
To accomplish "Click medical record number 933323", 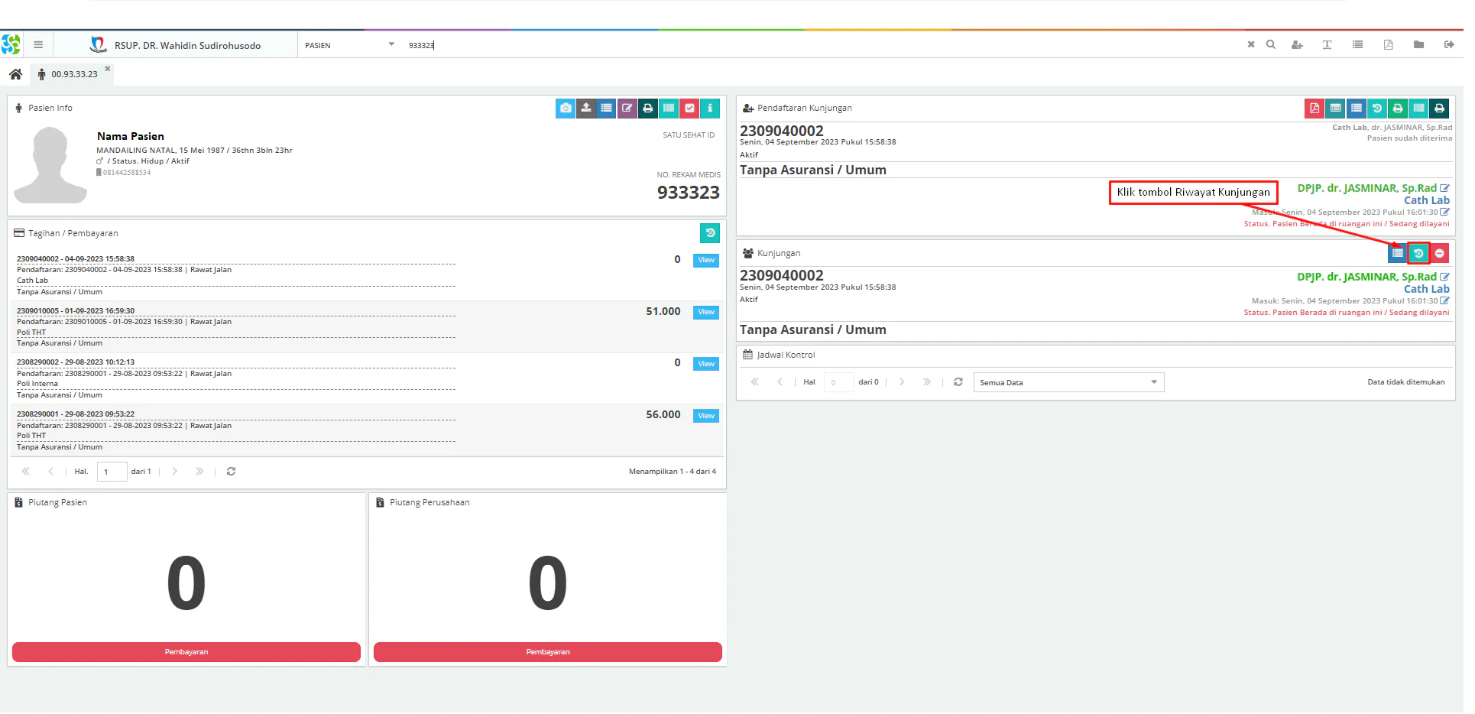I will tap(689, 193).
